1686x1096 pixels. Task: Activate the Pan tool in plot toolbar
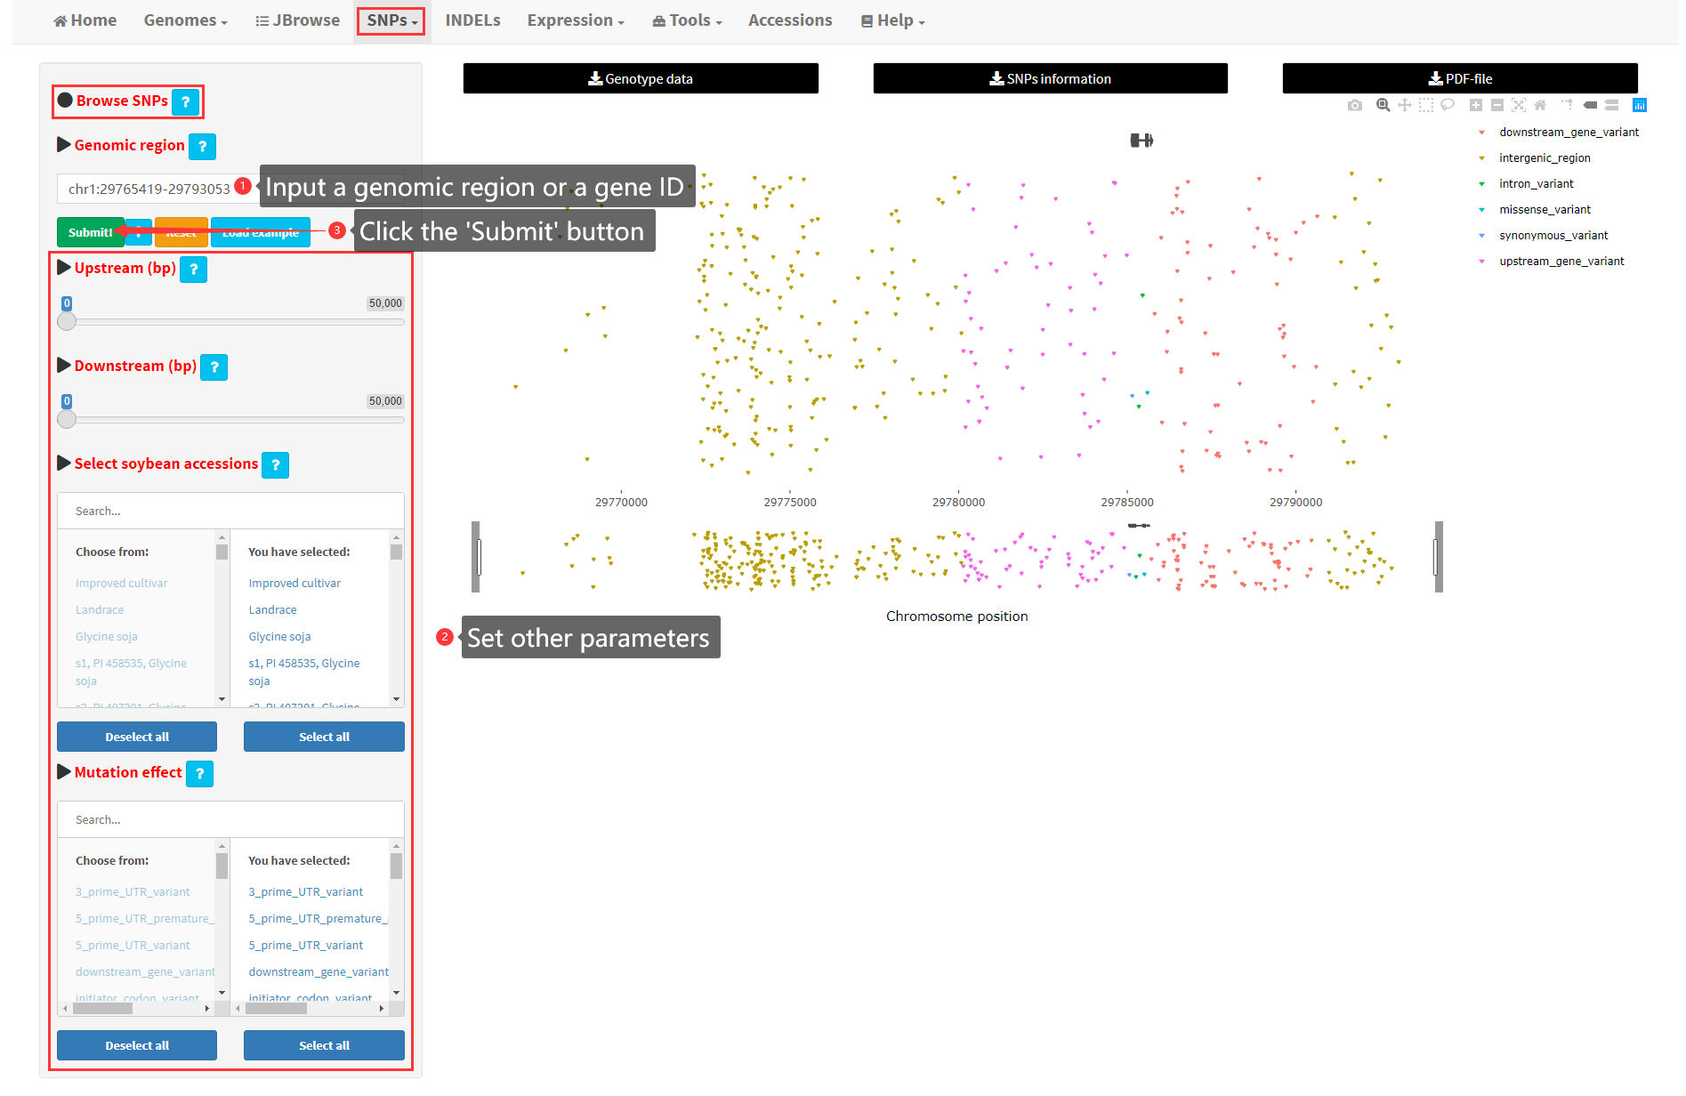click(1404, 105)
